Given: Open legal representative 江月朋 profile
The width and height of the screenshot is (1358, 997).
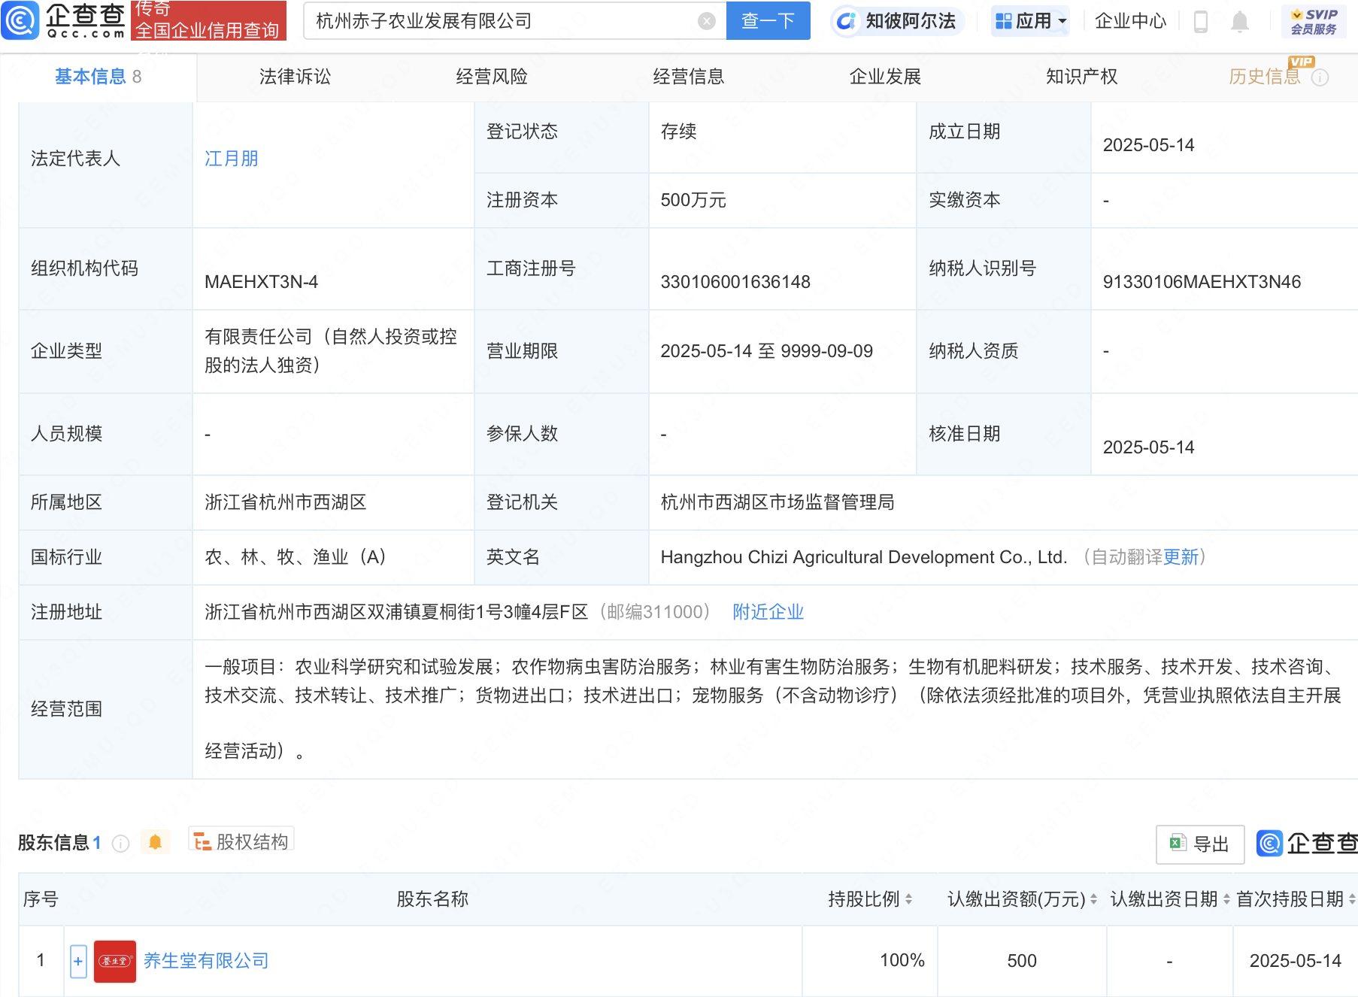Looking at the screenshot, I should click(x=232, y=159).
